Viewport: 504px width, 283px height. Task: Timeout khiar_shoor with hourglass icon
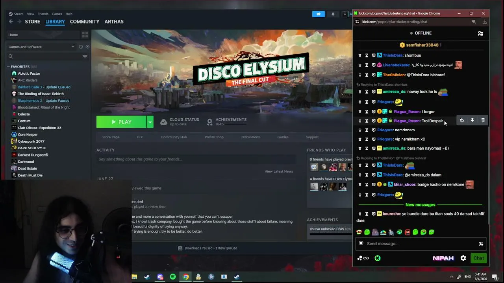(x=367, y=185)
